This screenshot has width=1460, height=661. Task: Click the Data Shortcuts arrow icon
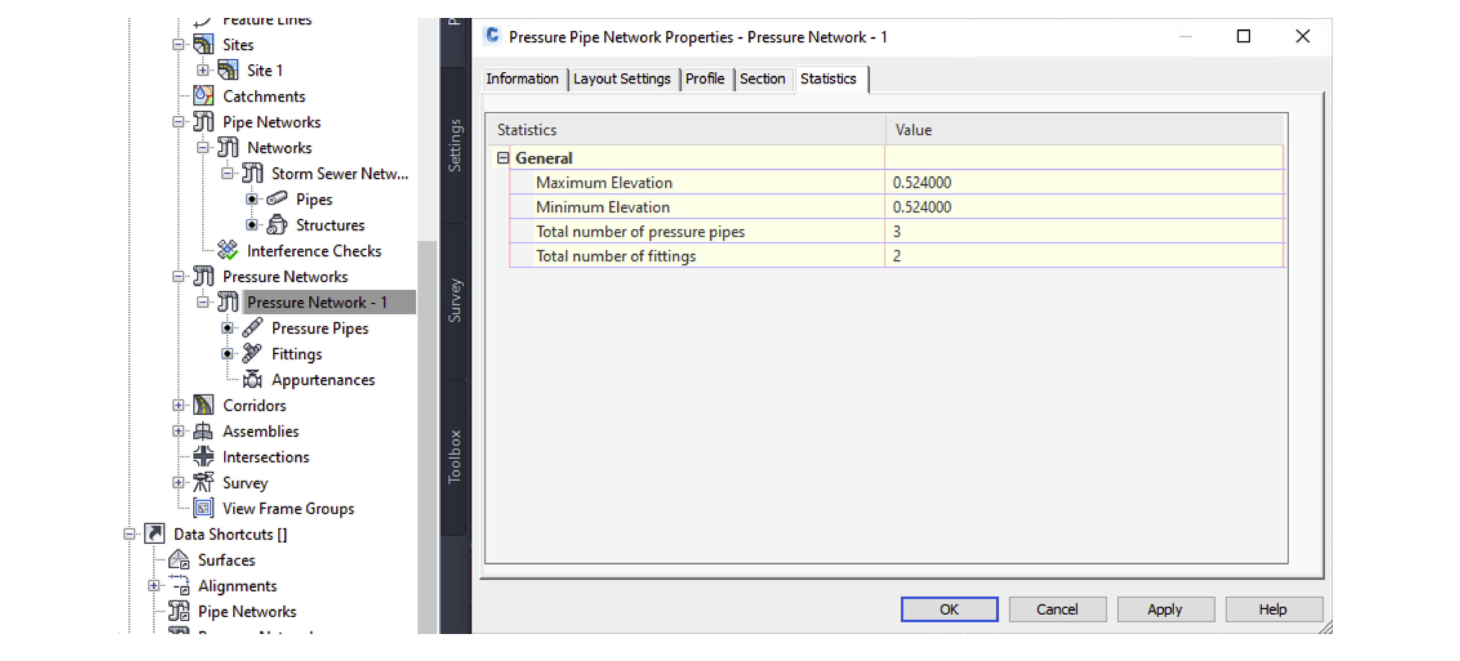[154, 534]
